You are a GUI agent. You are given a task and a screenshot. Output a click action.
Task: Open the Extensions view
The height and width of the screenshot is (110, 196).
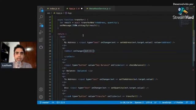point(41,40)
